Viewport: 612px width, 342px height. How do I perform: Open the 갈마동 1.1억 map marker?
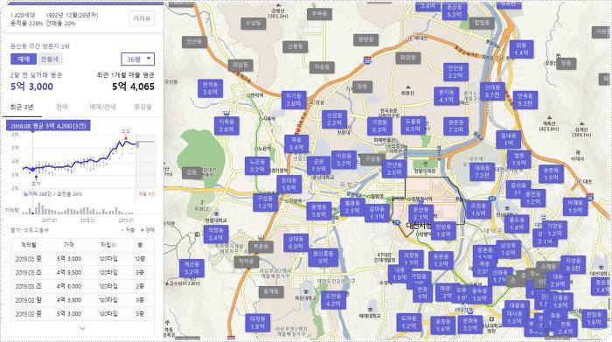[377, 213]
